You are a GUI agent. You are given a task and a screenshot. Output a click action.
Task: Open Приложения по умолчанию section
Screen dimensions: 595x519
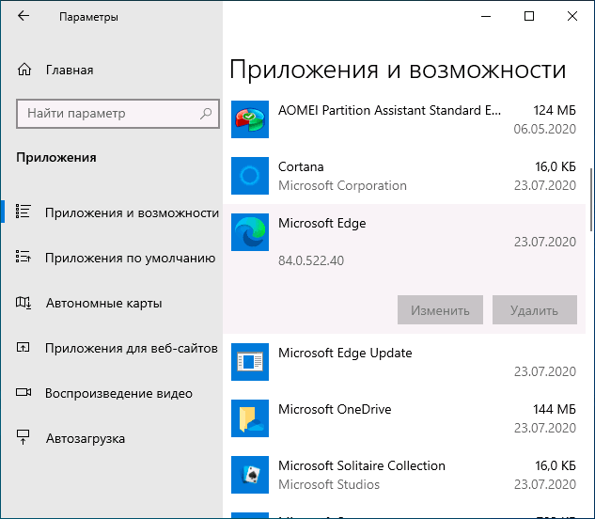[x=130, y=258]
